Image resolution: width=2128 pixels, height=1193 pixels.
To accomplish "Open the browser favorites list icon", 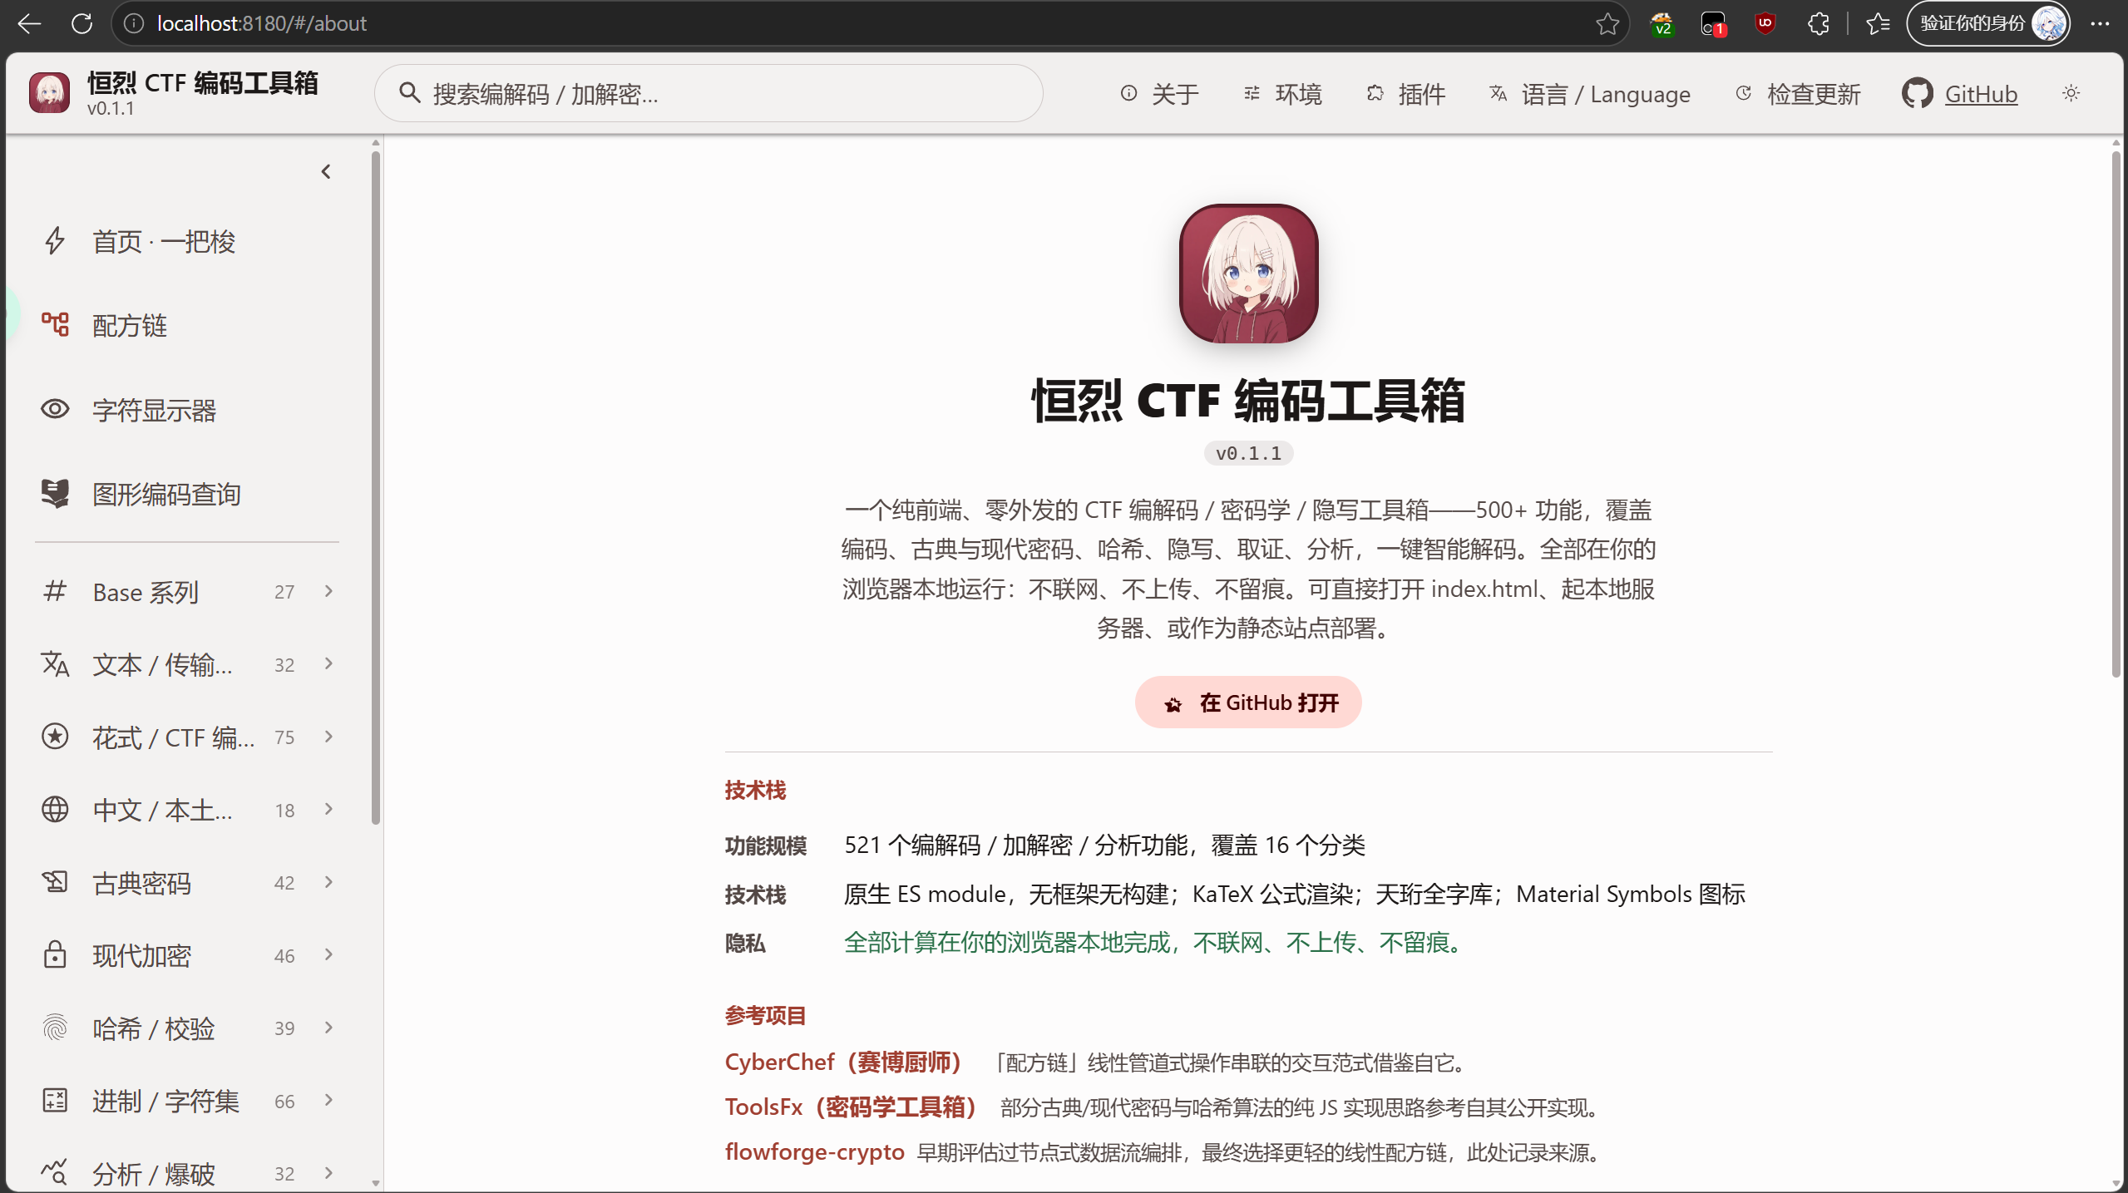I will pyautogui.click(x=1878, y=23).
